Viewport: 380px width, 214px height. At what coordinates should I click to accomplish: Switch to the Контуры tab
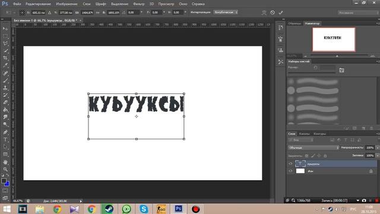pos(319,134)
